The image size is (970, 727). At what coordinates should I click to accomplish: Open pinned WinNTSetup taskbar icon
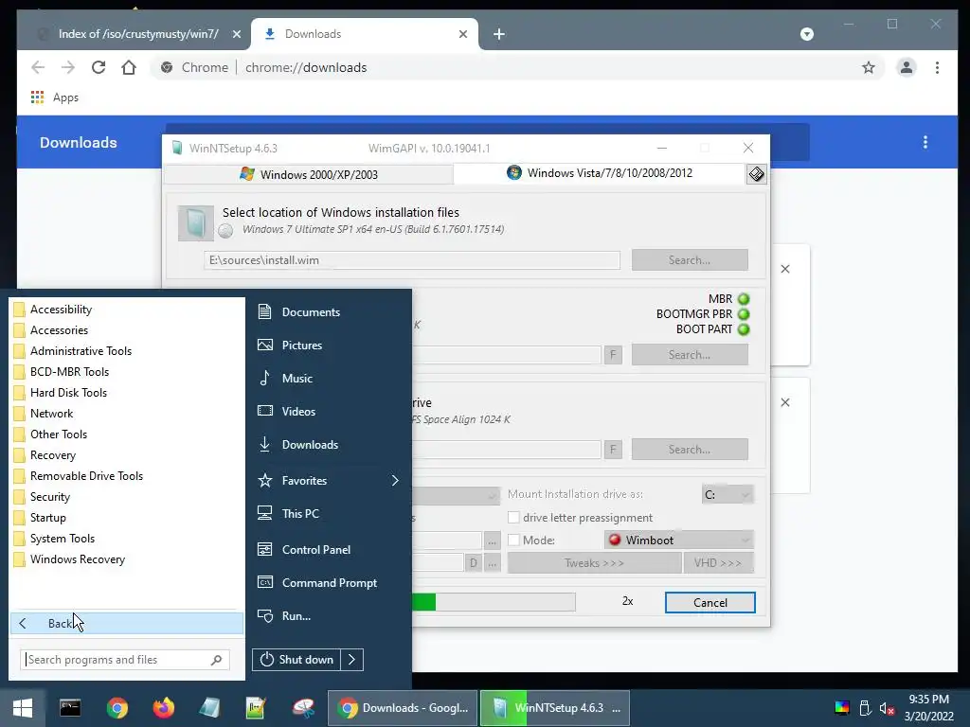(209, 708)
